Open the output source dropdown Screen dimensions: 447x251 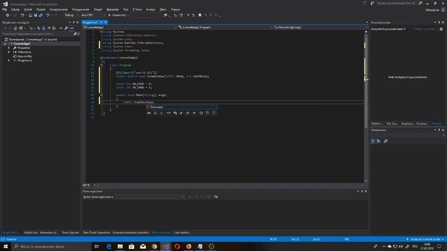pyautogui.click(x=150, y=197)
